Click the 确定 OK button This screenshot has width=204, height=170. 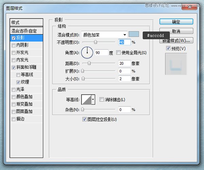pyautogui.click(x=176, y=22)
